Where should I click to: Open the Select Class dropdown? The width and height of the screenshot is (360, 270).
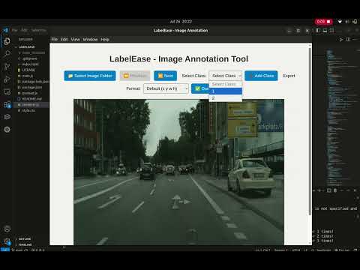(x=226, y=76)
